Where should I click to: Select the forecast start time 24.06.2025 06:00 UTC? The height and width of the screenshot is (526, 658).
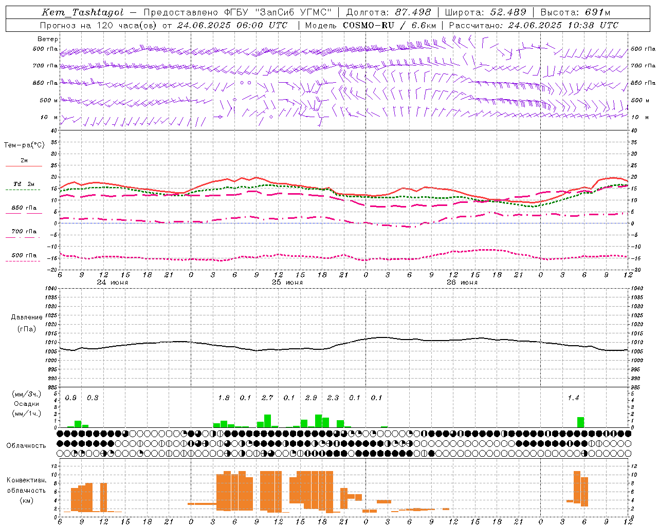pos(232,25)
